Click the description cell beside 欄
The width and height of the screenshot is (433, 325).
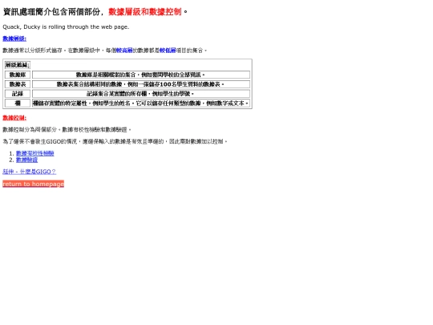141,104
